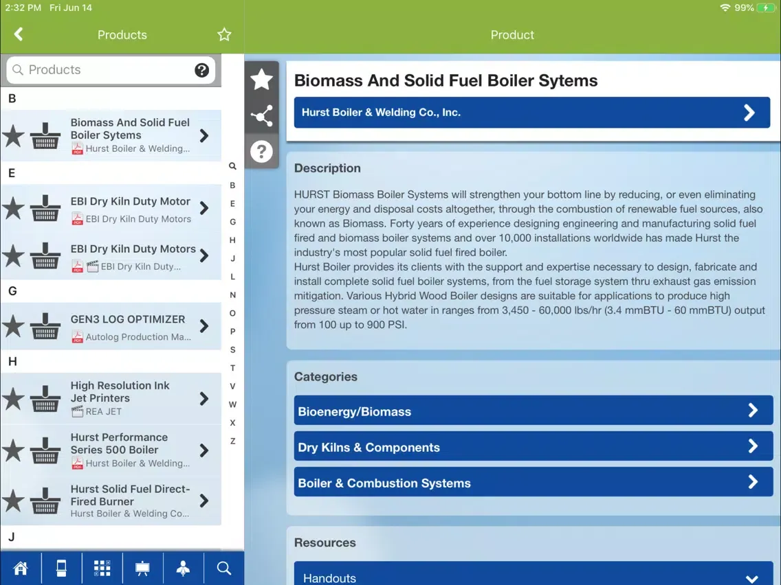Jump to letter S in index
Image resolution: width=781 pixels, height=585 pixels.
[x=232, y=349]
